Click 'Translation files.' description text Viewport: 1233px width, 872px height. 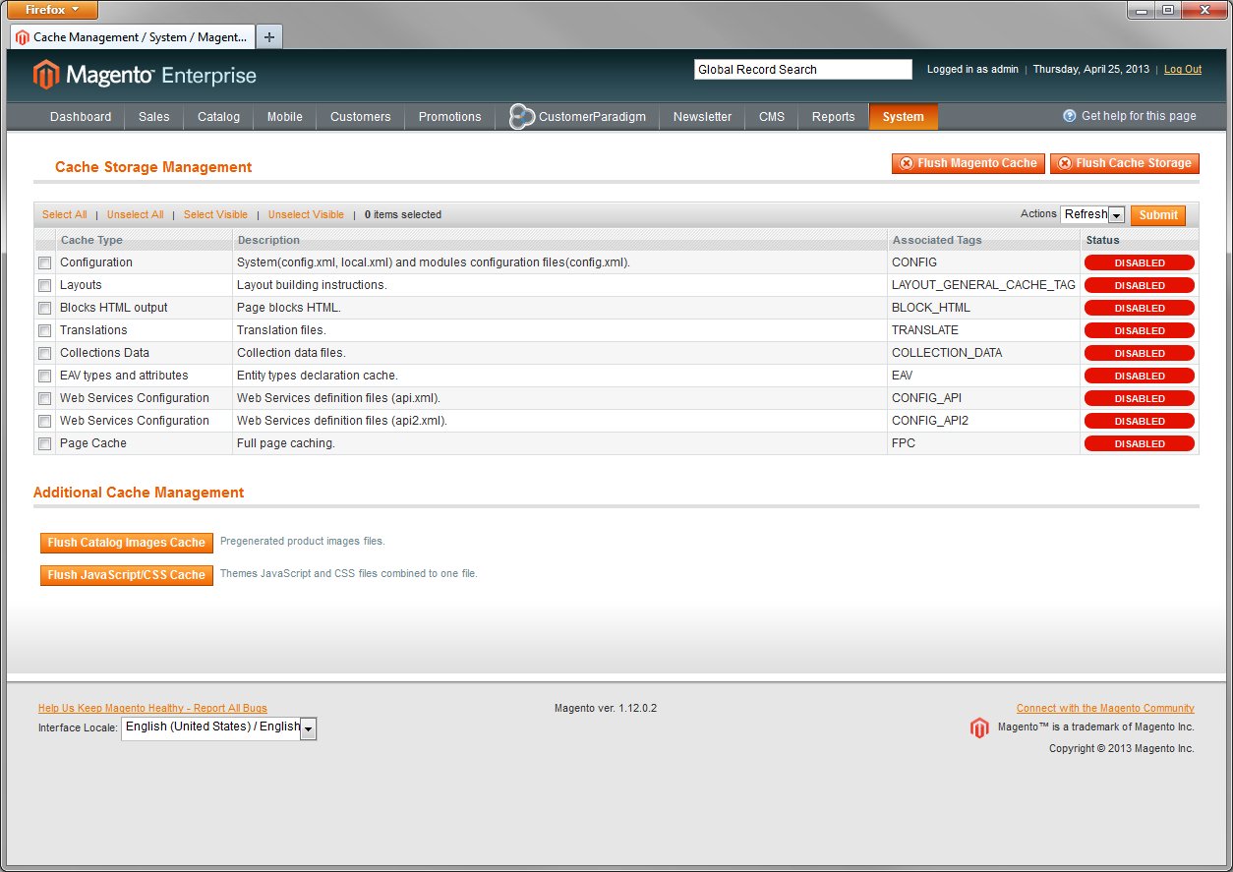pos(281,330)
